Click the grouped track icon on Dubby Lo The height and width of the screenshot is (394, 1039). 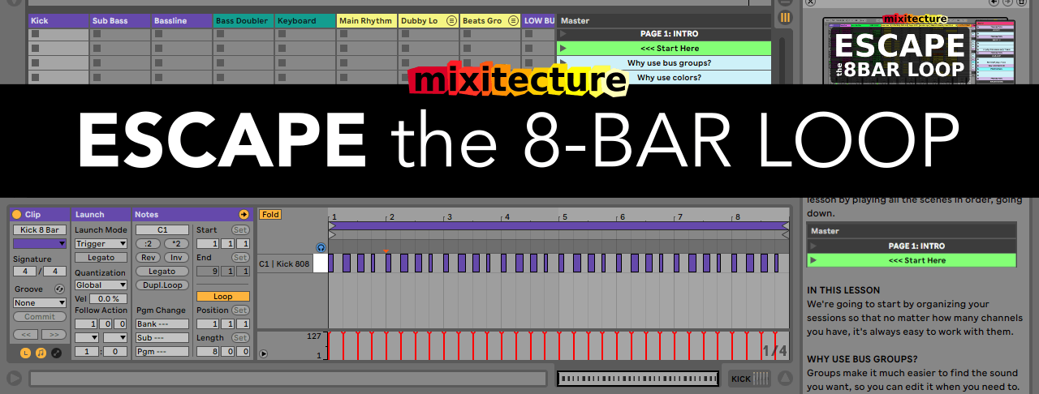click(452, 20)
